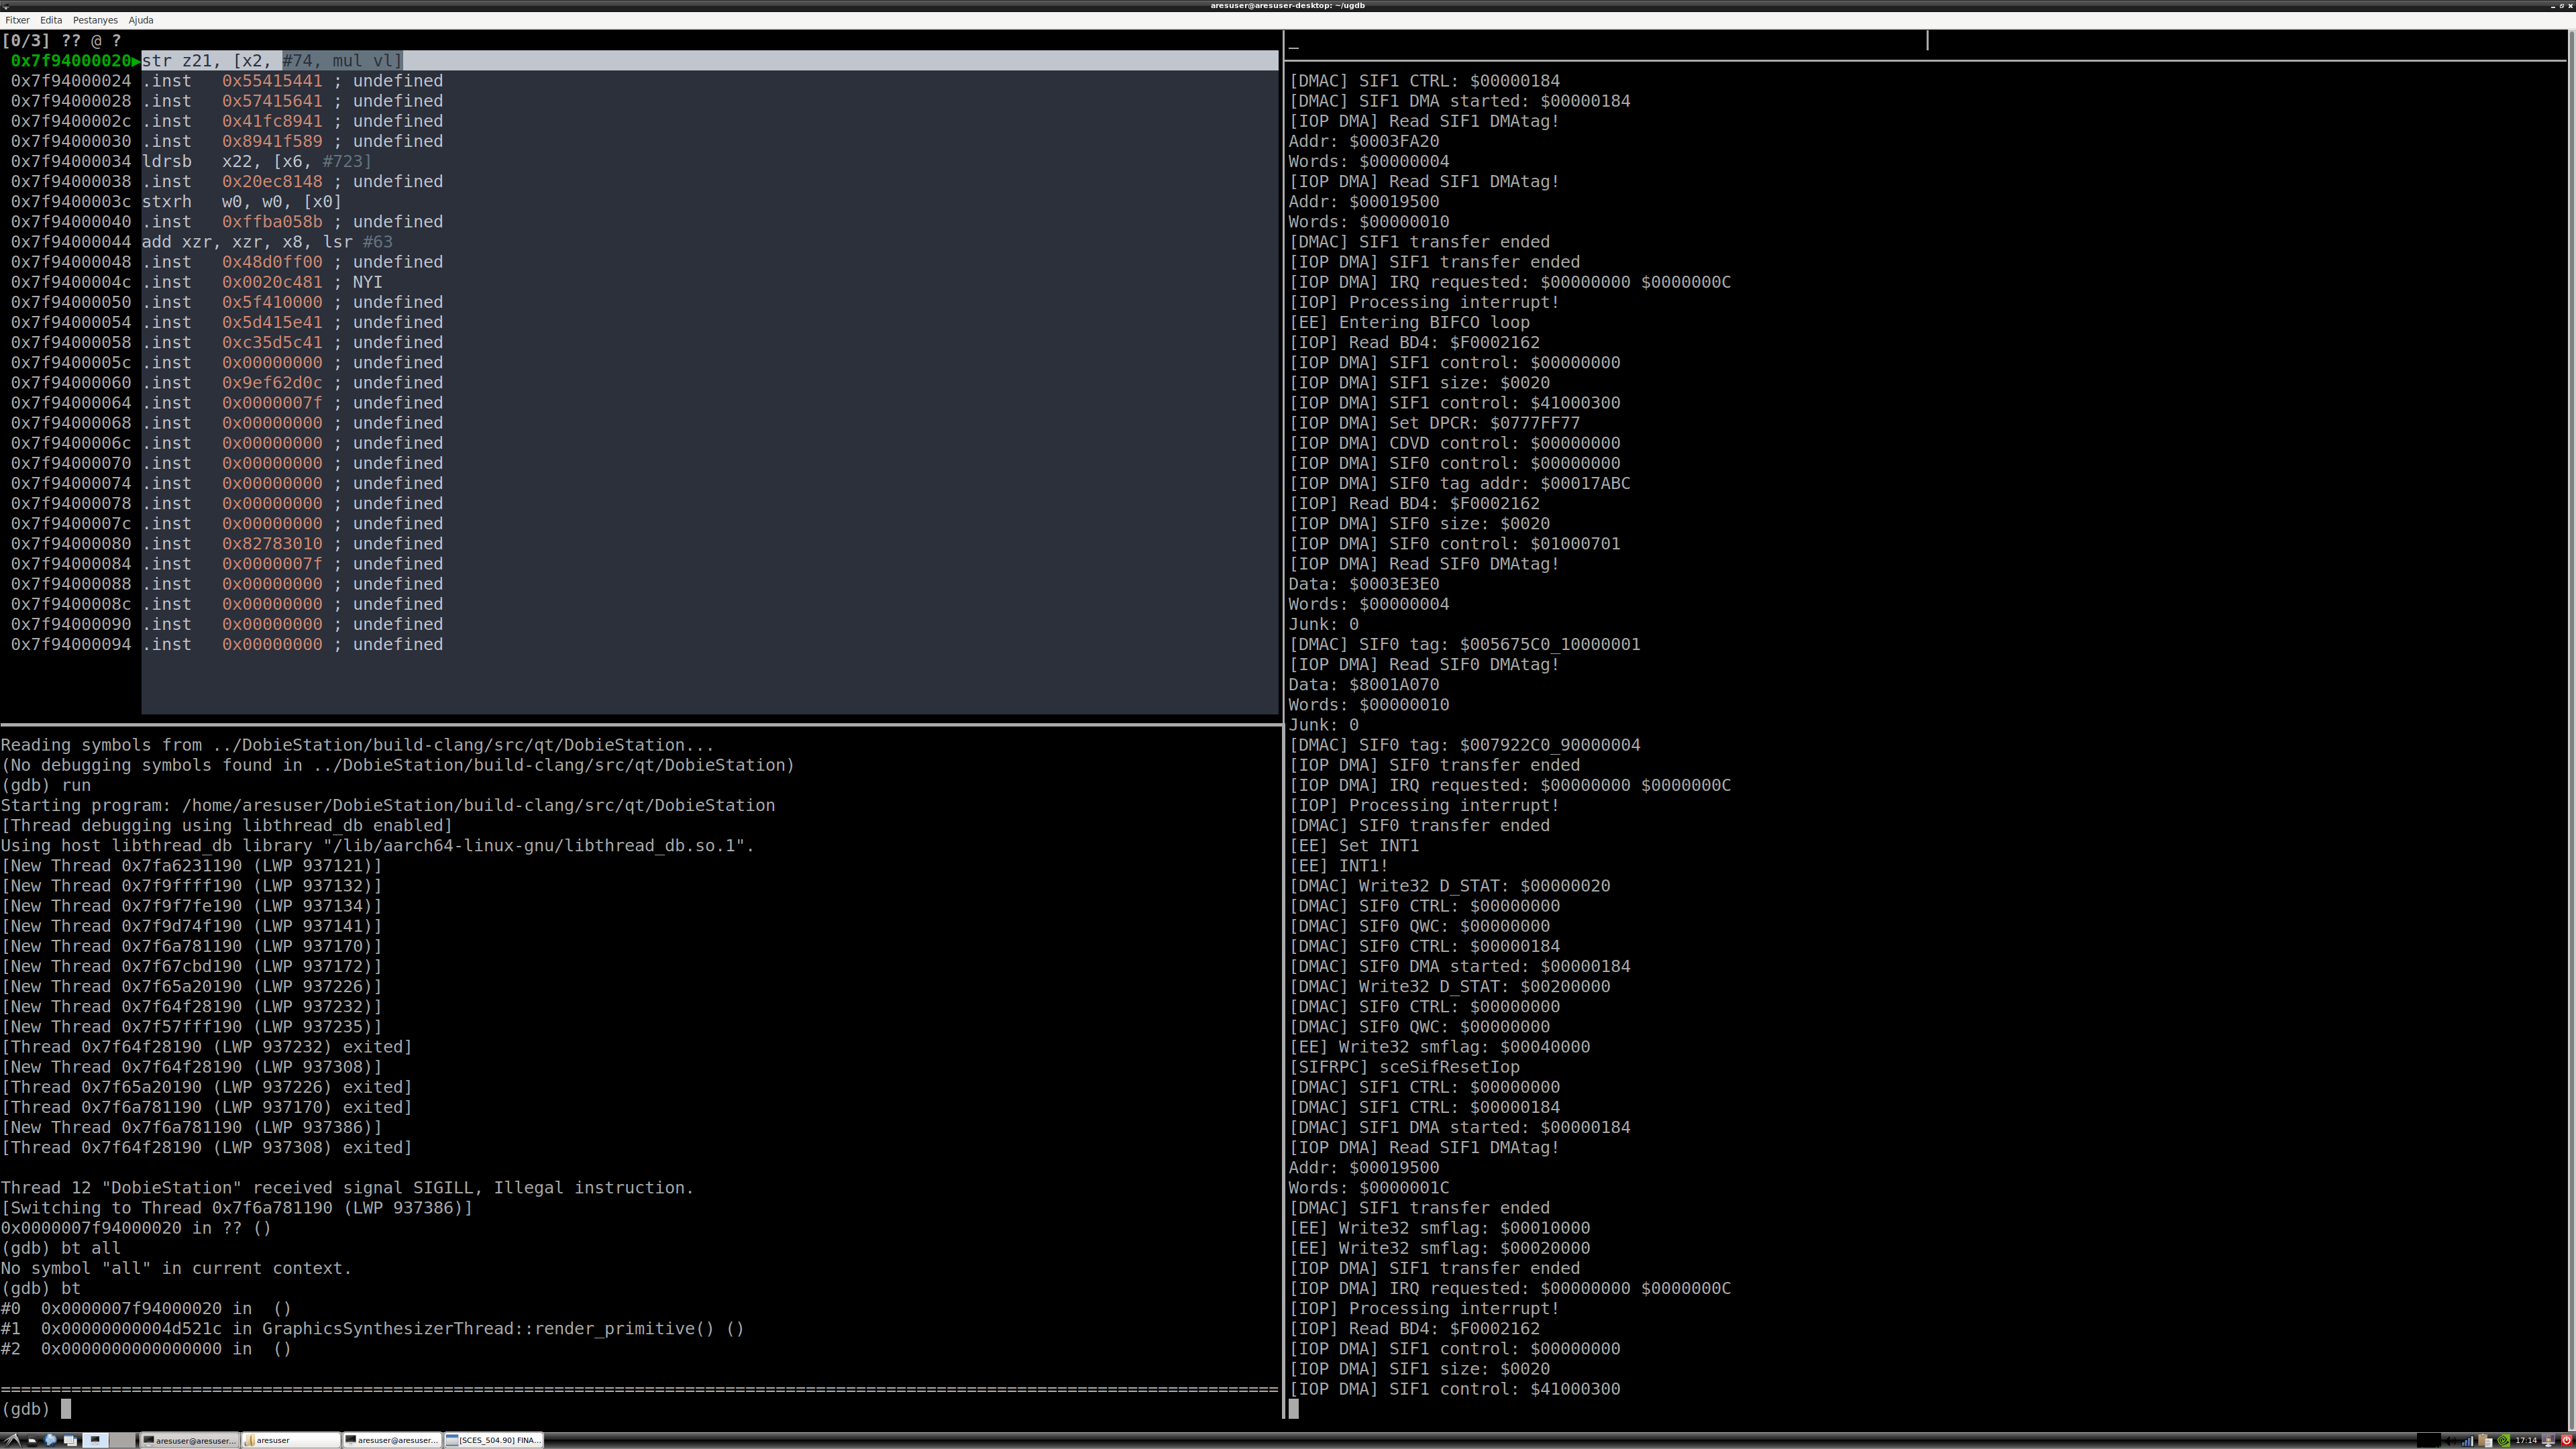
Task: Open the Fitxer menu
Action: tap(17, 20)
